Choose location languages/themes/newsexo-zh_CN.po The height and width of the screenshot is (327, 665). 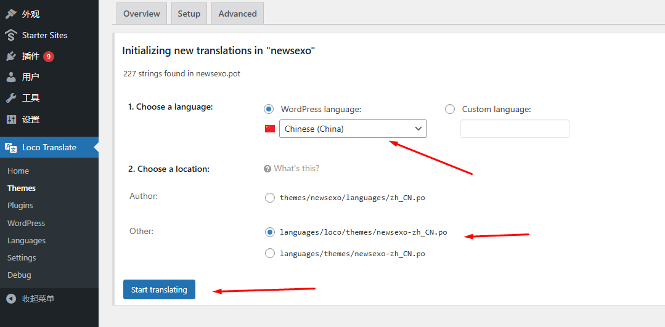(x=269, y=254)
